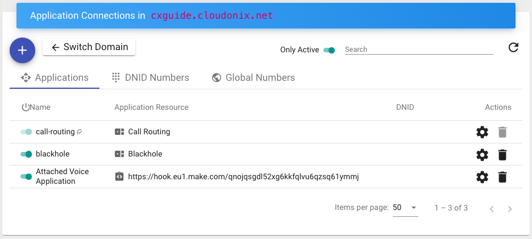
Task: Switch to the DNID Numbers tab
Action: pyautogui.click(x=150, y=77)
